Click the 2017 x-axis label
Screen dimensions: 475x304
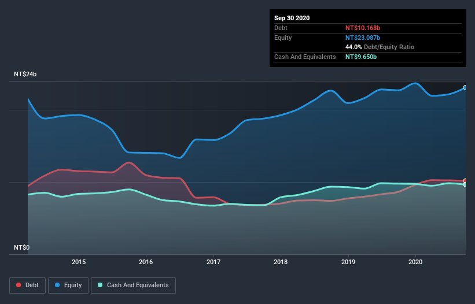click(x=213, y=262)
